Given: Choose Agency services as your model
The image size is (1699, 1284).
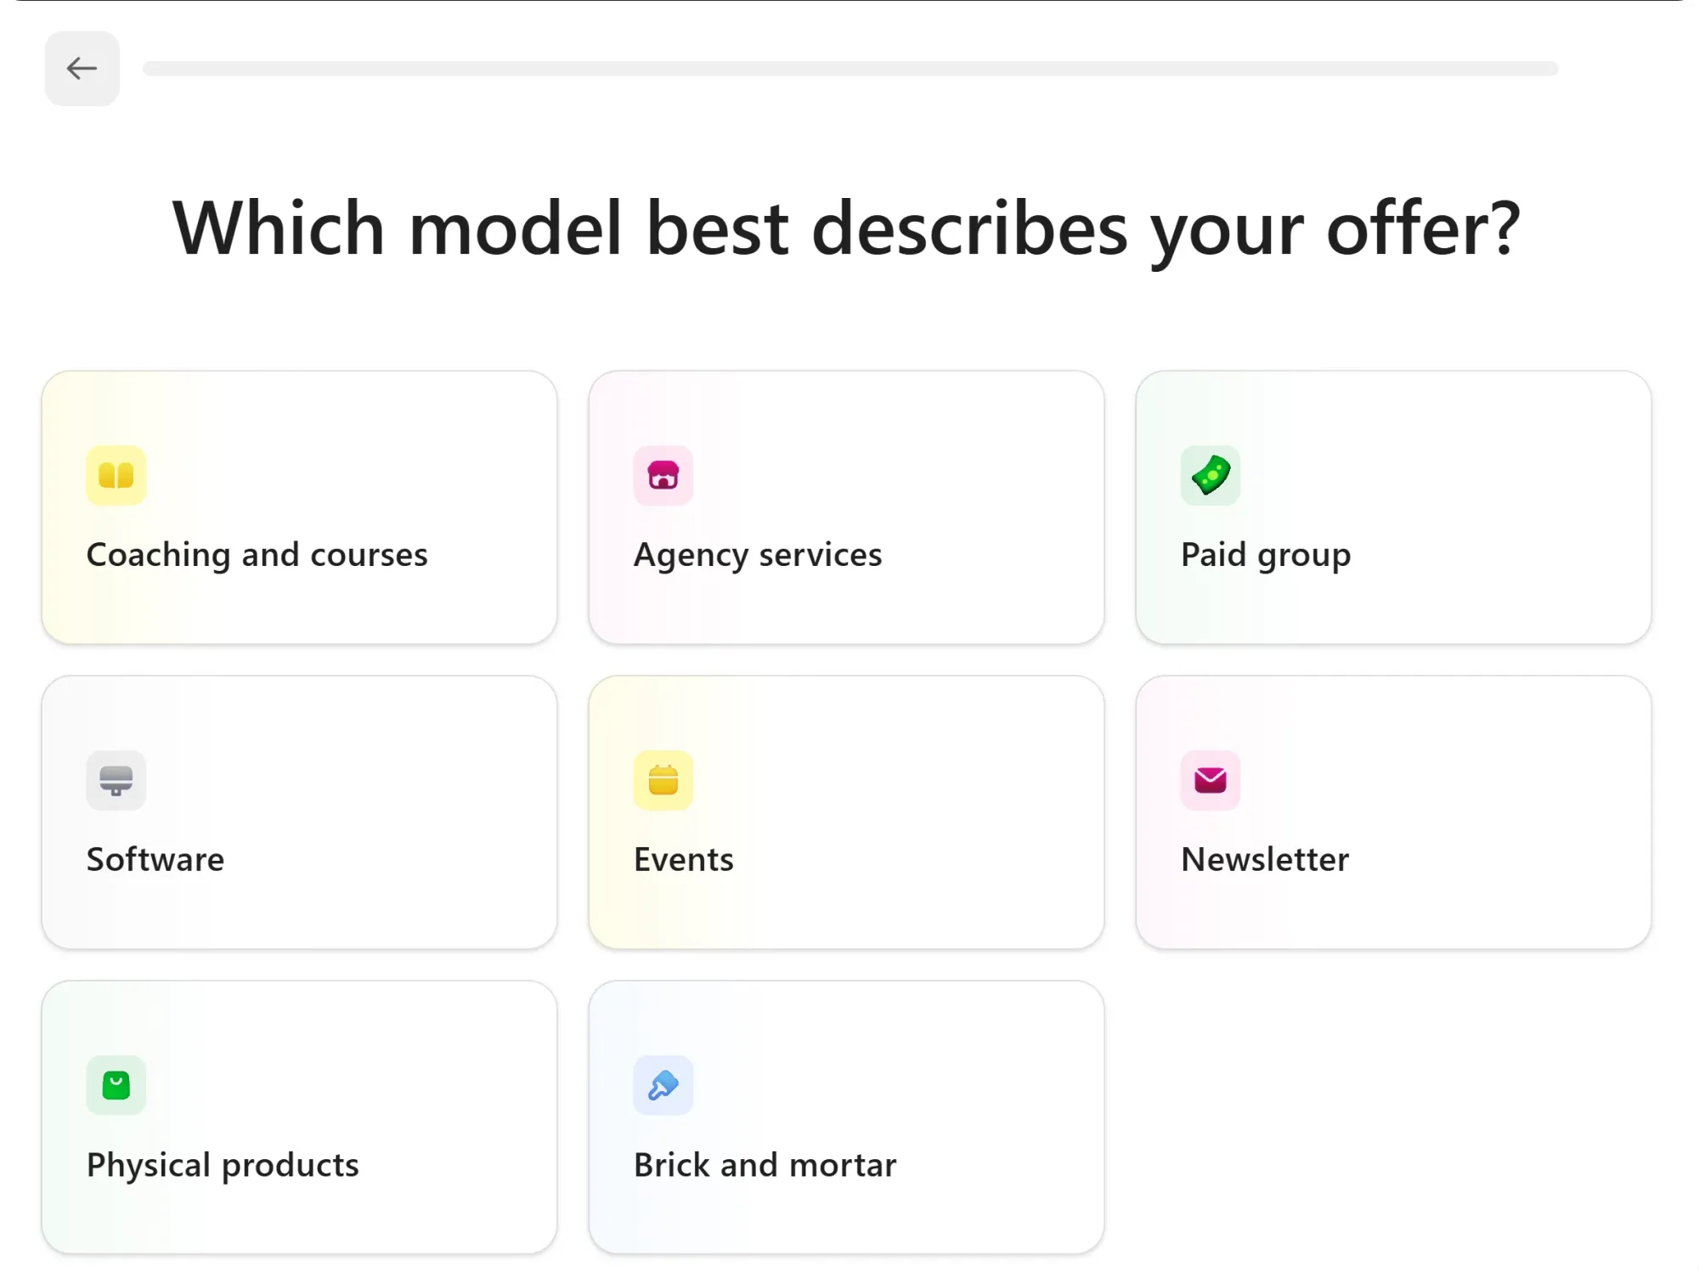Looking at the screenshot, I should tap(846, 507).
